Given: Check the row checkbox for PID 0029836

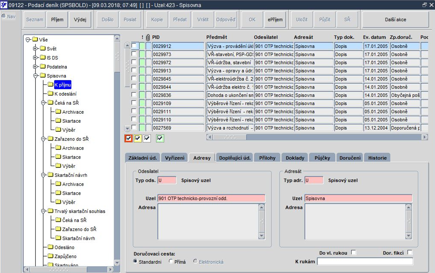Looking at the screenshot, I should pos(134,95).
